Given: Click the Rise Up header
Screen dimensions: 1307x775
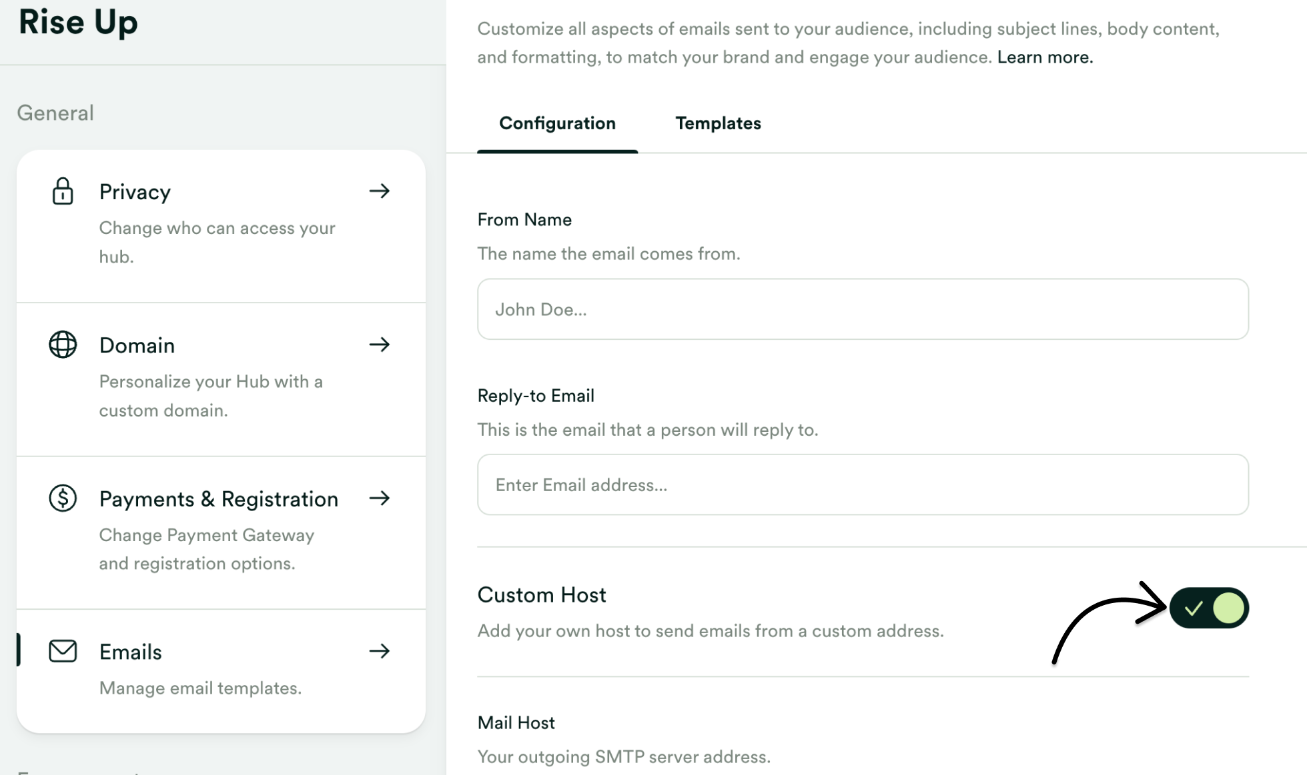Looking at the screenshot, I should click(x=78, y=23).
